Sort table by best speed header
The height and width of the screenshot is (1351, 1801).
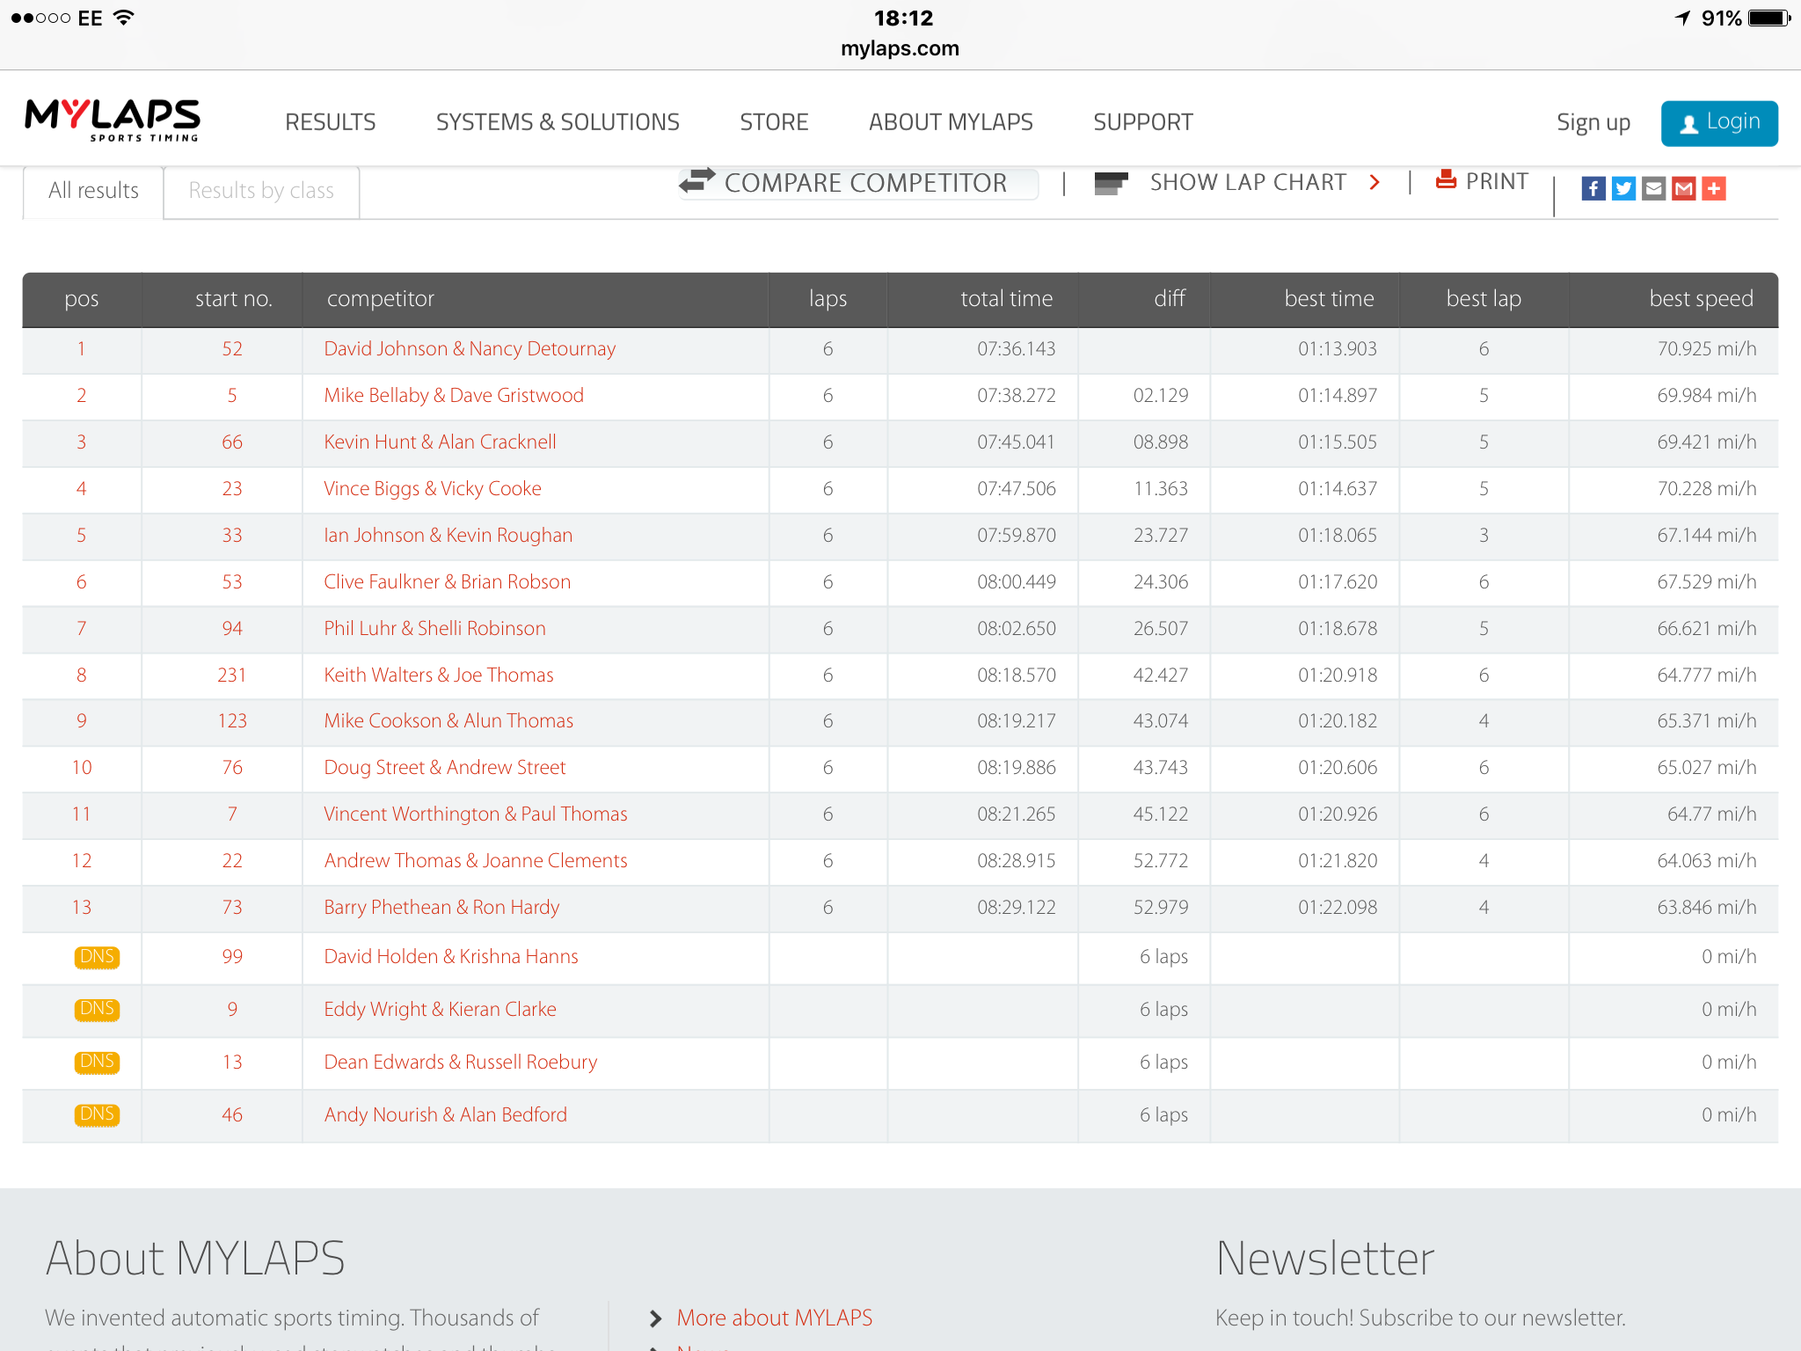[x=1701, y=299]
